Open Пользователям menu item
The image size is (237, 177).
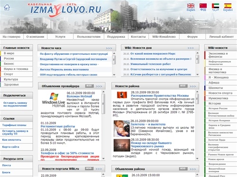(x=89, y=37)
